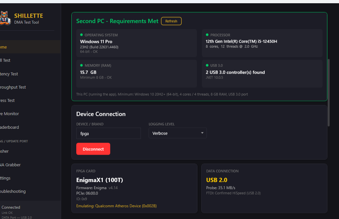Image resolution: width=339 pixels, height=219 pixels.
Task: Open the Stress Test page
Action: tap(30, 100)
